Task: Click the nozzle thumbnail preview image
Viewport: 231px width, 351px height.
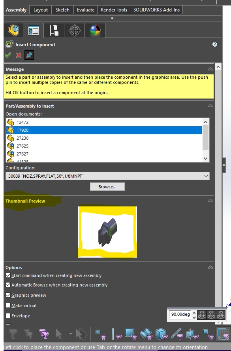Action: 107,232
